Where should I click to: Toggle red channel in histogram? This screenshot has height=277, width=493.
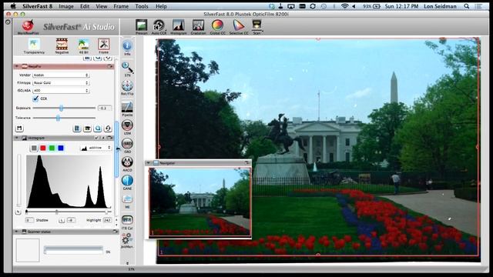43,148
